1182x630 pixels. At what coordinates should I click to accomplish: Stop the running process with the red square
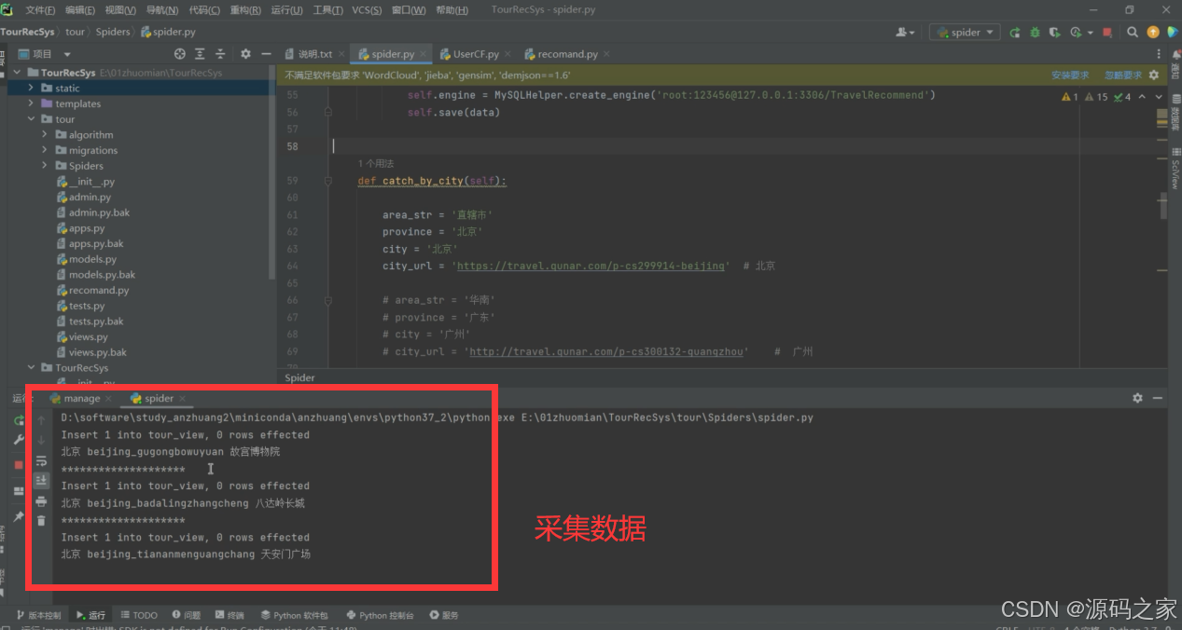(1107, 33)
